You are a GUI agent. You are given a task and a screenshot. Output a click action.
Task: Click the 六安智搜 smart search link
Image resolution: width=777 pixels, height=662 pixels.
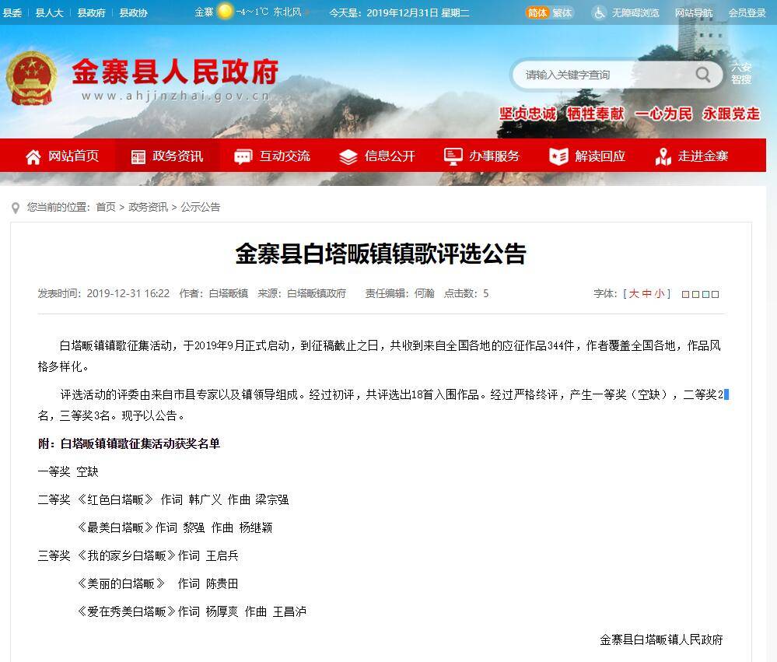point(741,73)
